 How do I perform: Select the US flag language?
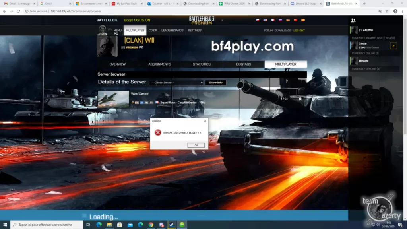265,20
